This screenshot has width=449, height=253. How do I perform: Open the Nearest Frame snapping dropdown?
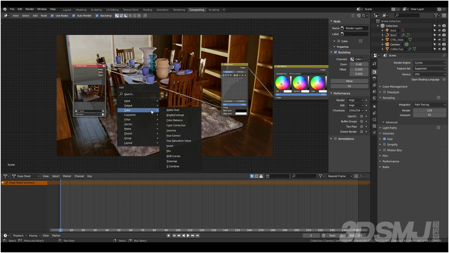pos(340,176)
